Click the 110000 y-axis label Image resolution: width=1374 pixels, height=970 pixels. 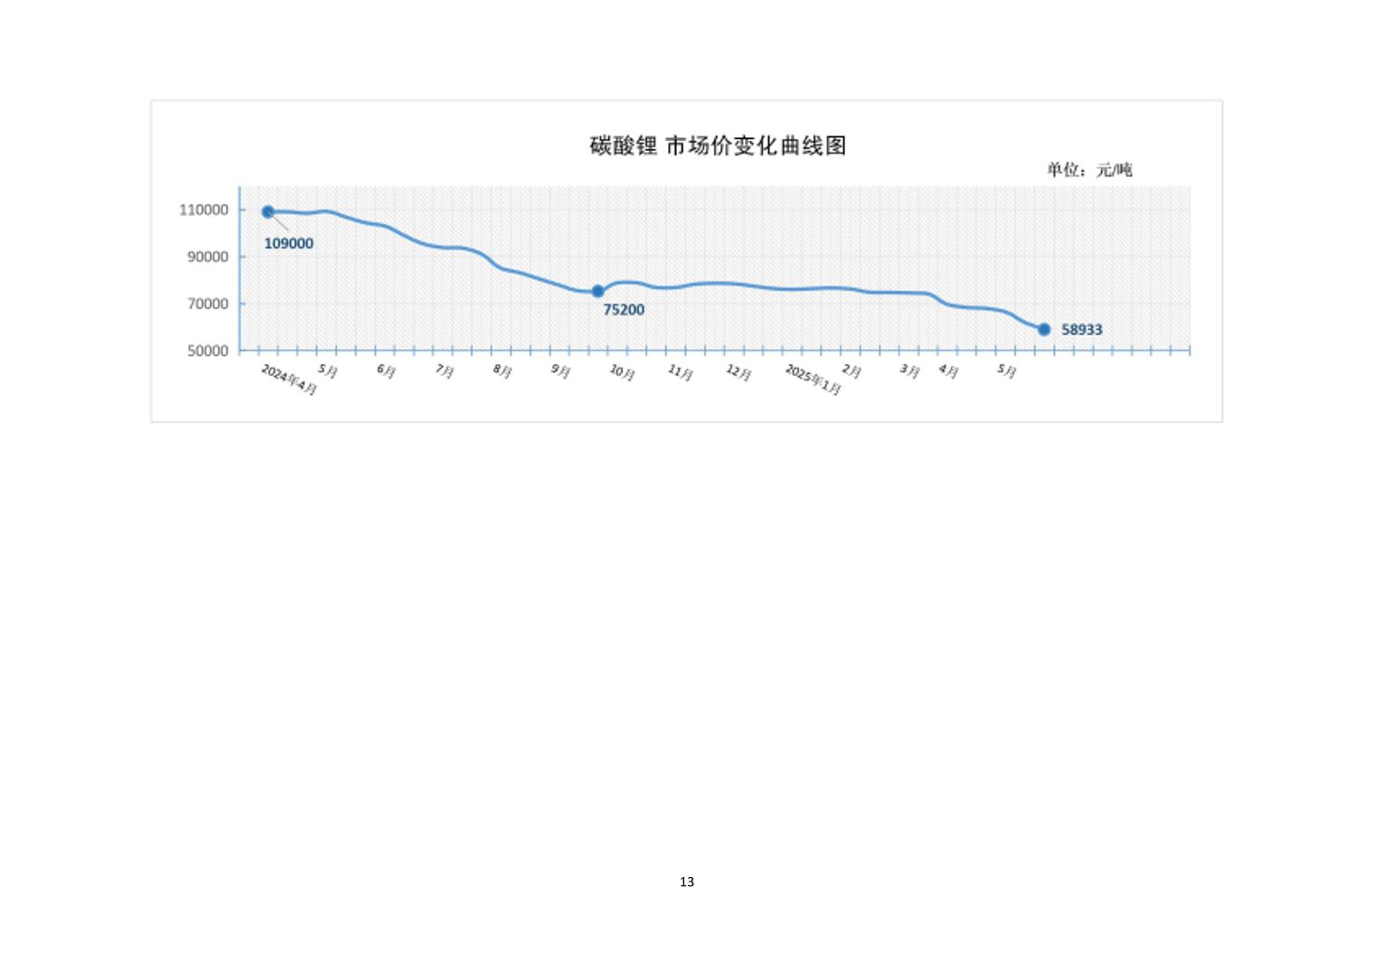point(203,210)
